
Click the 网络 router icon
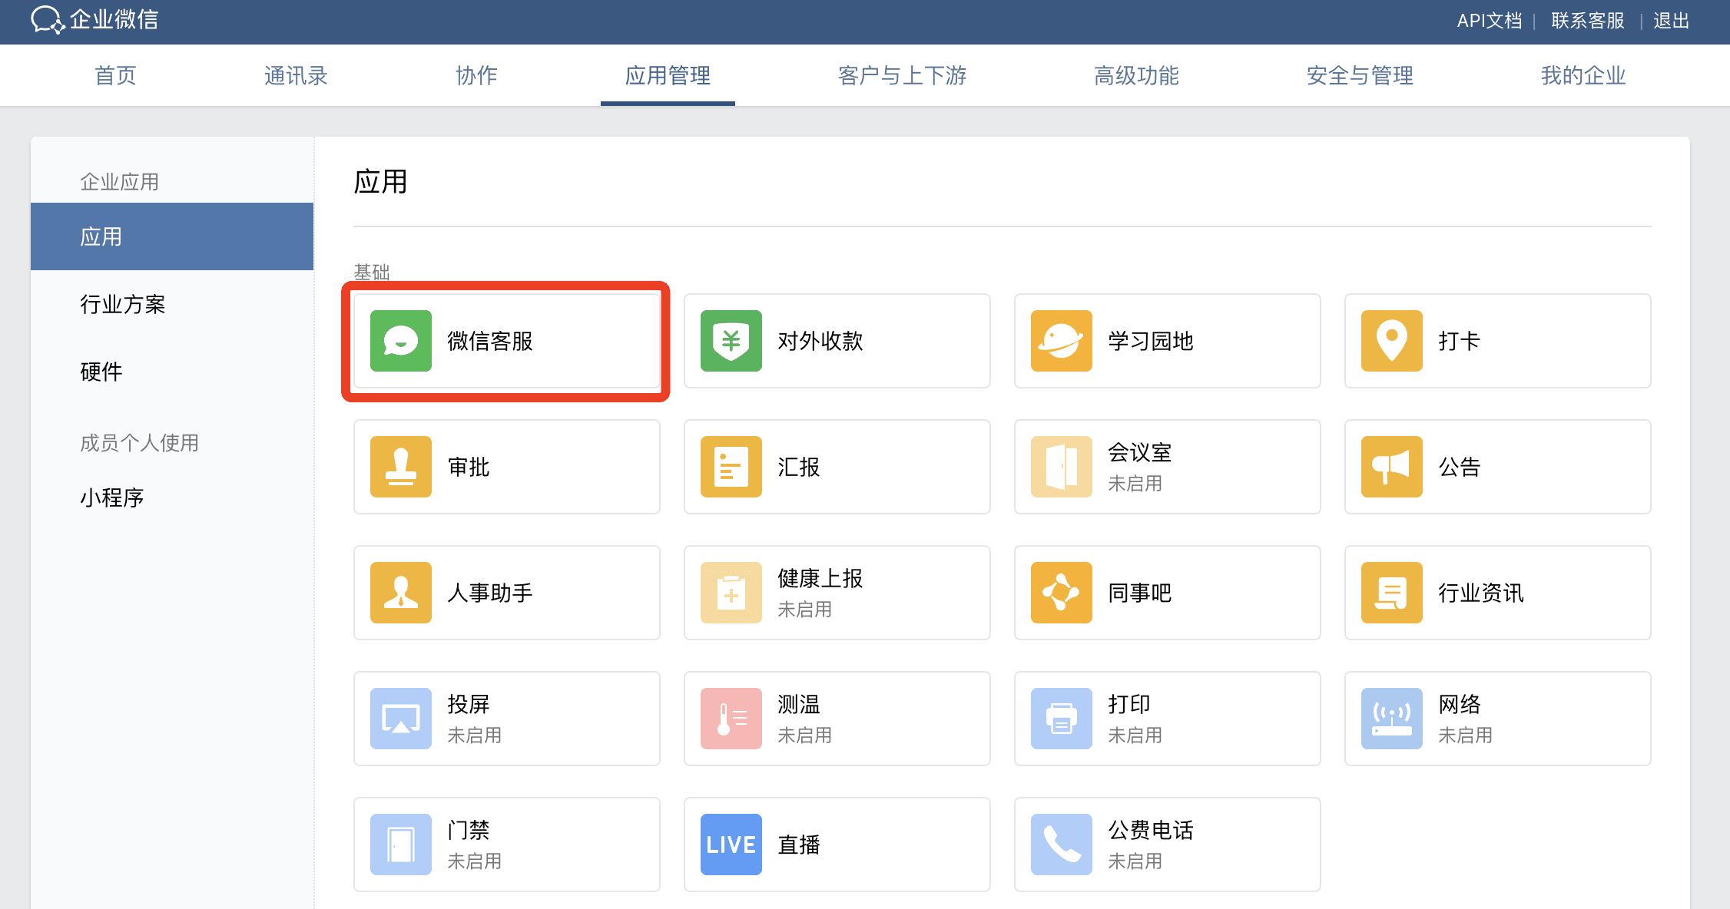(x=1392, y=719)
